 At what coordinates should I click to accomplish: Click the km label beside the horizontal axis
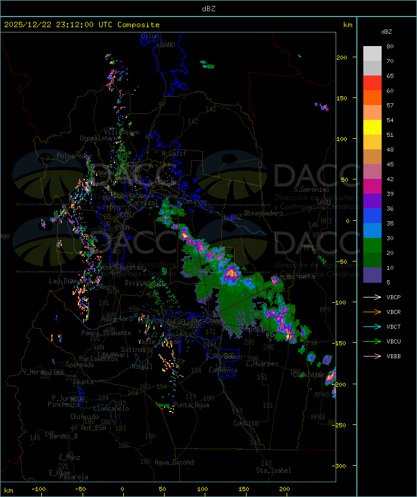click(8, 491)
